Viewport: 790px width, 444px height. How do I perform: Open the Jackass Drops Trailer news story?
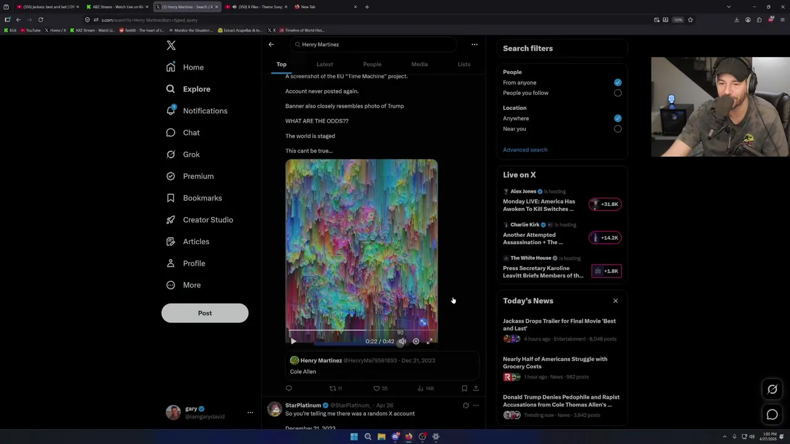(562, 330)
